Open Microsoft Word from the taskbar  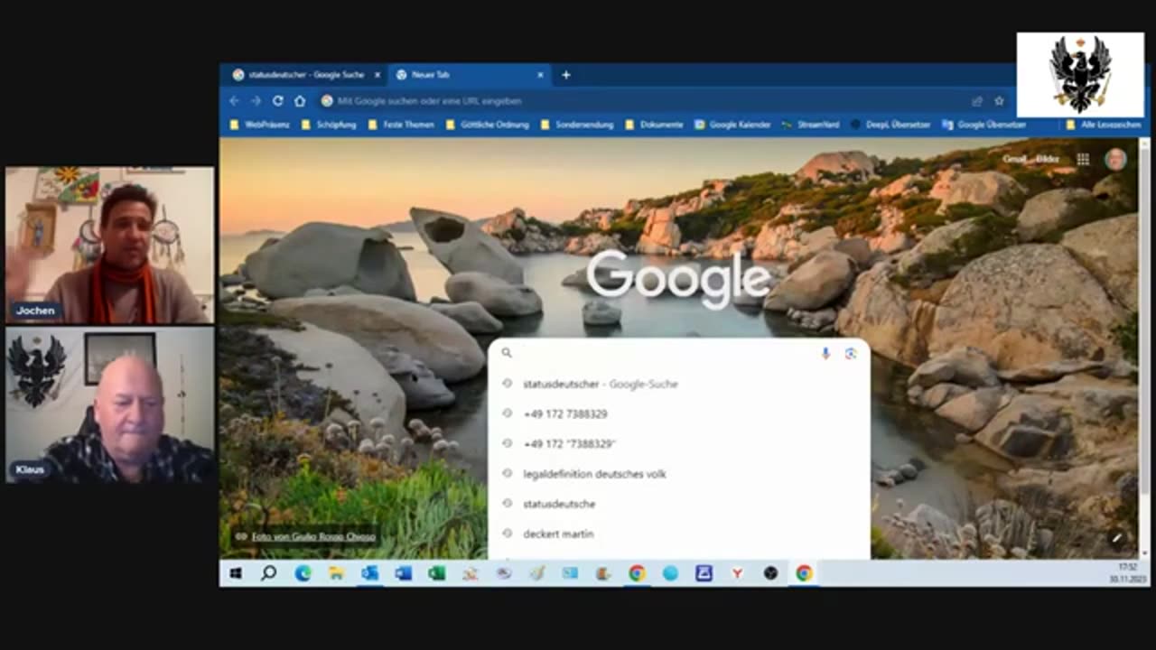point(403,573)
